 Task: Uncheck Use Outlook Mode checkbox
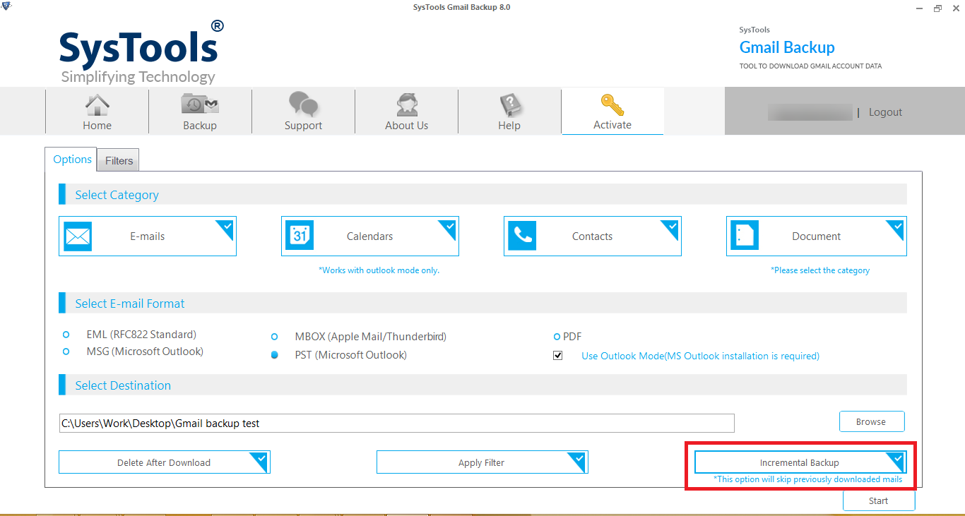click(x=558, y=356)
